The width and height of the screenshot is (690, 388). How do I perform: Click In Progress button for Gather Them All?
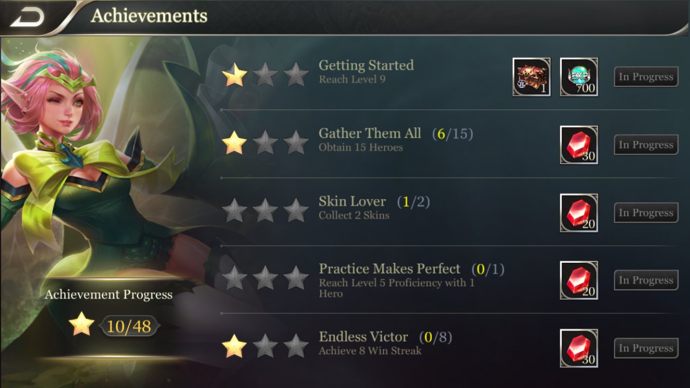tap(646, 145)
